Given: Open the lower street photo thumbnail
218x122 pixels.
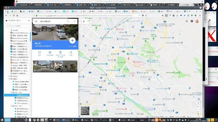Looking at the screenshot, I should (55, 66).
